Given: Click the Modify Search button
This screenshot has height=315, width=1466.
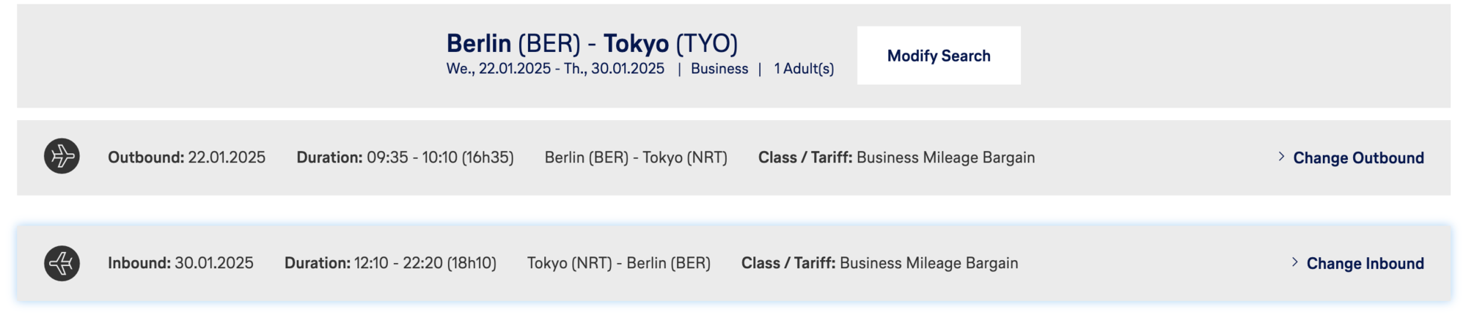Looking at the screenshot, I should coord(939,56).
